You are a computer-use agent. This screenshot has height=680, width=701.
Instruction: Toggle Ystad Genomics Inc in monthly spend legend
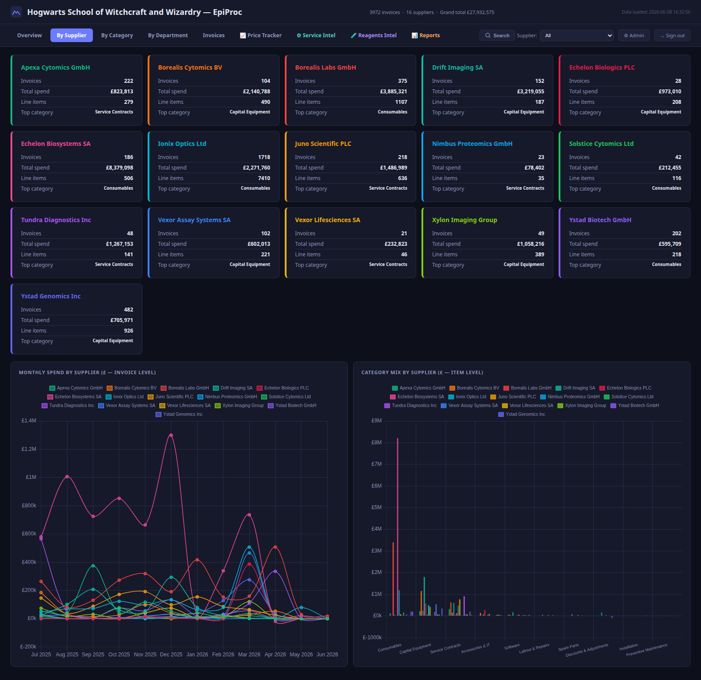coord(179,414)
